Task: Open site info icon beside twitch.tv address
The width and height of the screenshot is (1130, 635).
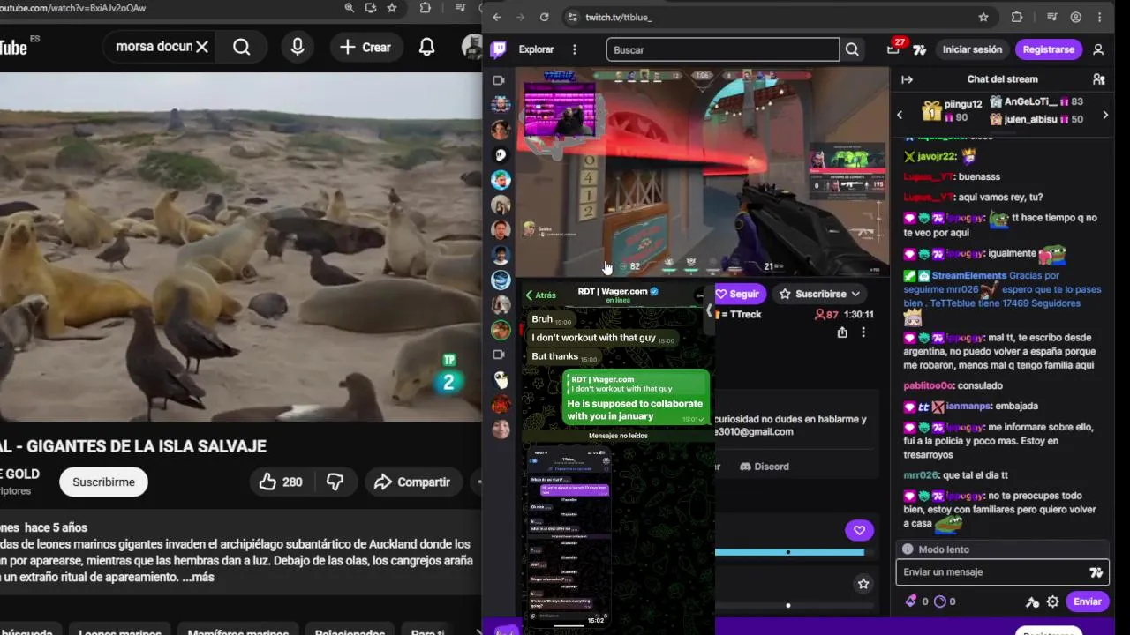Action: point(572,17)
